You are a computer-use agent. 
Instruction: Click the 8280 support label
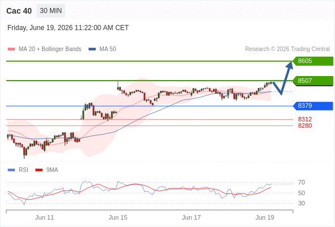[305, 125]
